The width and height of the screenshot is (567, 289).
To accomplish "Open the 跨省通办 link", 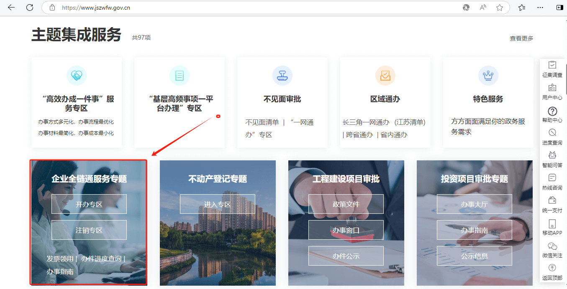I will click(x=359, y=135).
